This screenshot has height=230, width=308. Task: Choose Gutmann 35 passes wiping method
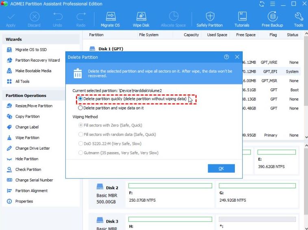(x=80, y=153)
